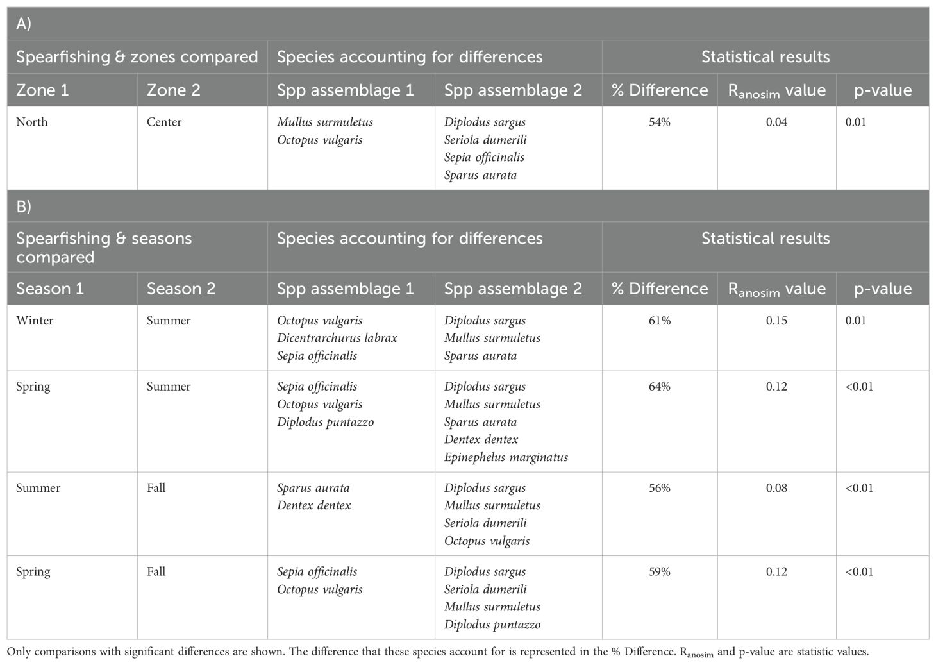Image resolution: width=936 pixels, height=665 pixels.
Task: Select the 64% difference value
Action: click(x=660, y=387)
